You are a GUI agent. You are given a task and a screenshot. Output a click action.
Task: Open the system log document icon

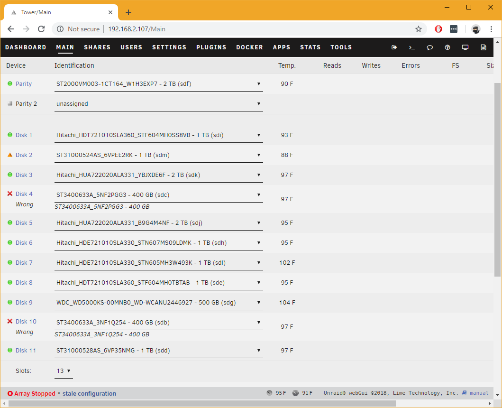[x=483, y=47]
